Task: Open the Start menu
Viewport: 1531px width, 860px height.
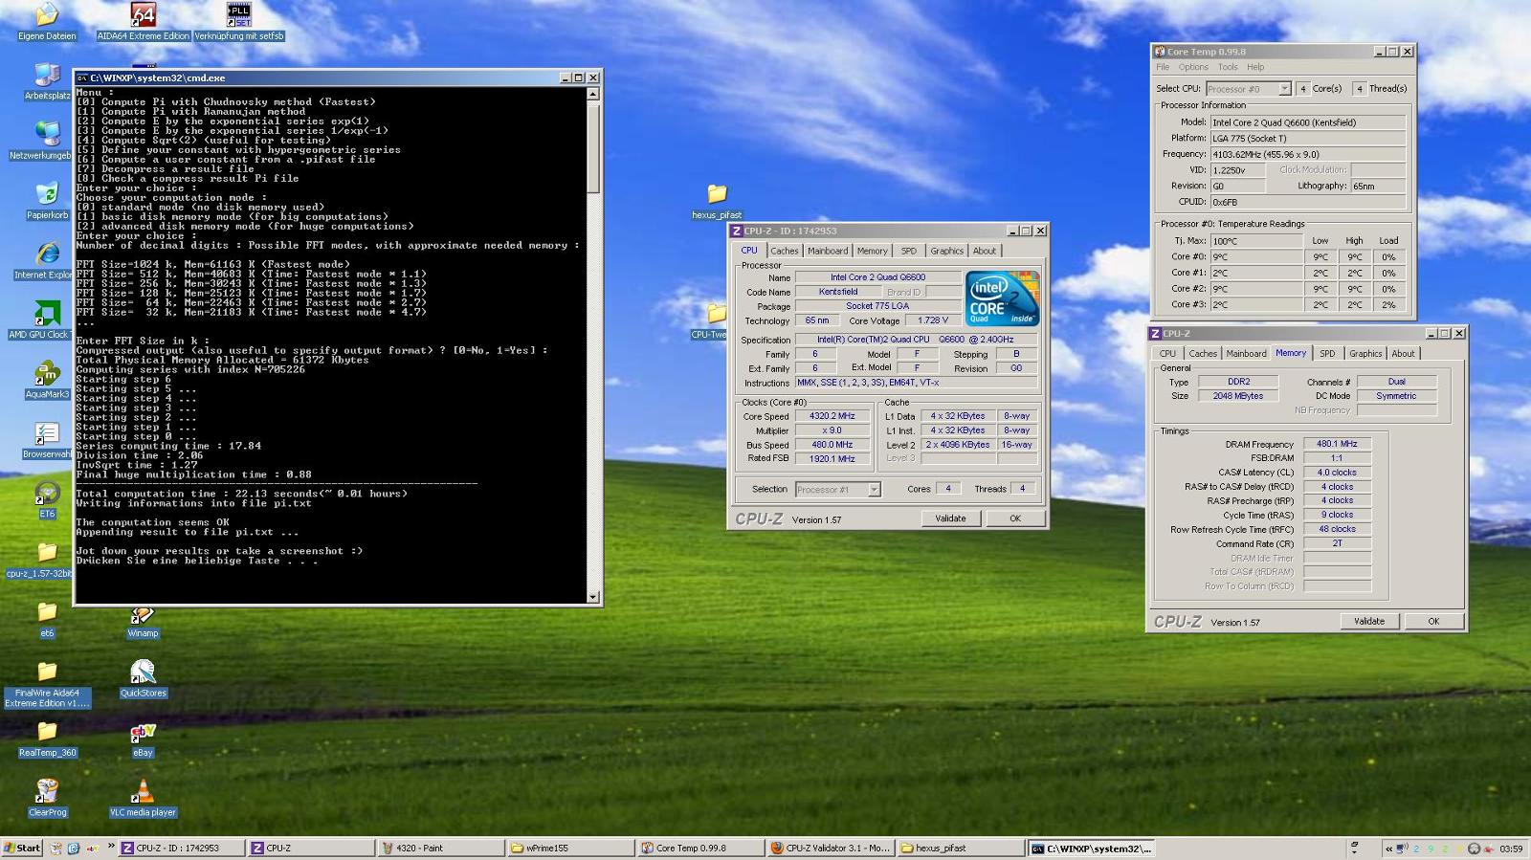Action: click(22, 848)
